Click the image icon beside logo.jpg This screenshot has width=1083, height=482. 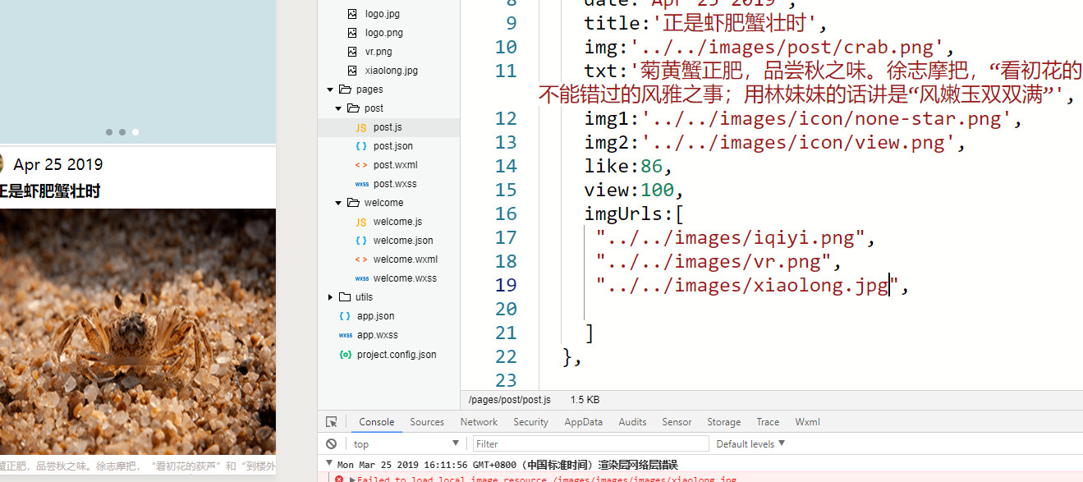[352, 14]
